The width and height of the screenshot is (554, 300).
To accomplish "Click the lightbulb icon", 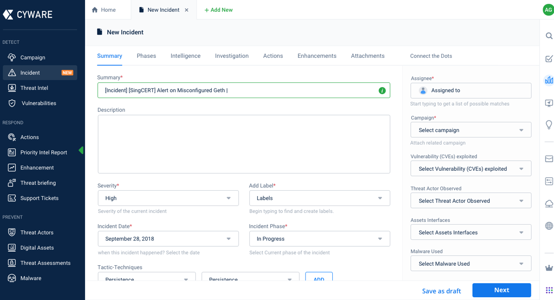I will point(549,125).
